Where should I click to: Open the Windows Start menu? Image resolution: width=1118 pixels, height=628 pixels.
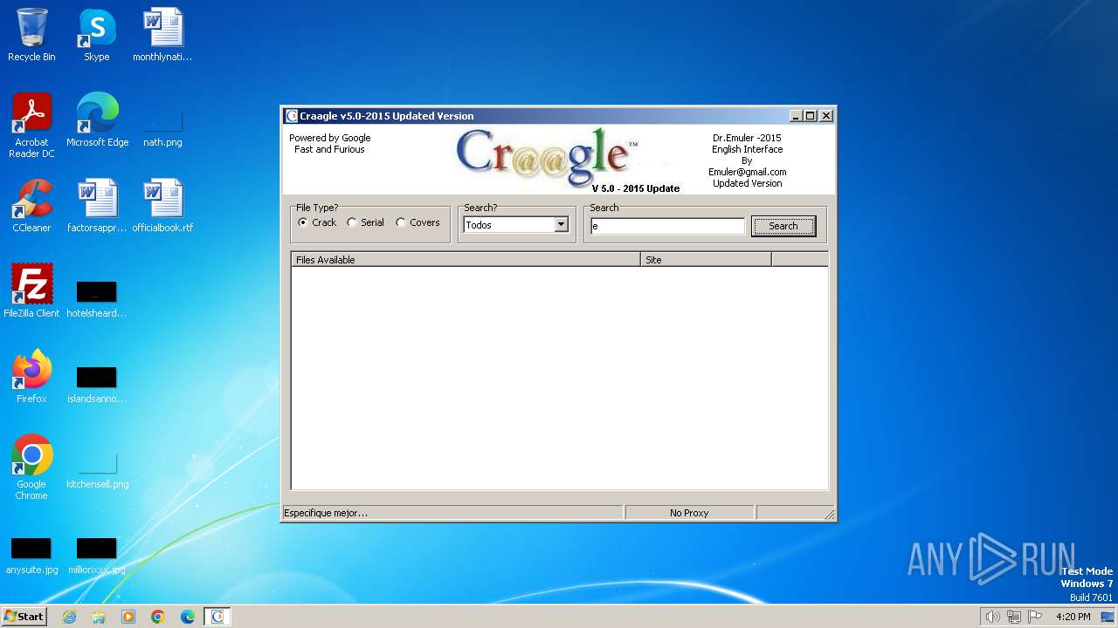24,616
